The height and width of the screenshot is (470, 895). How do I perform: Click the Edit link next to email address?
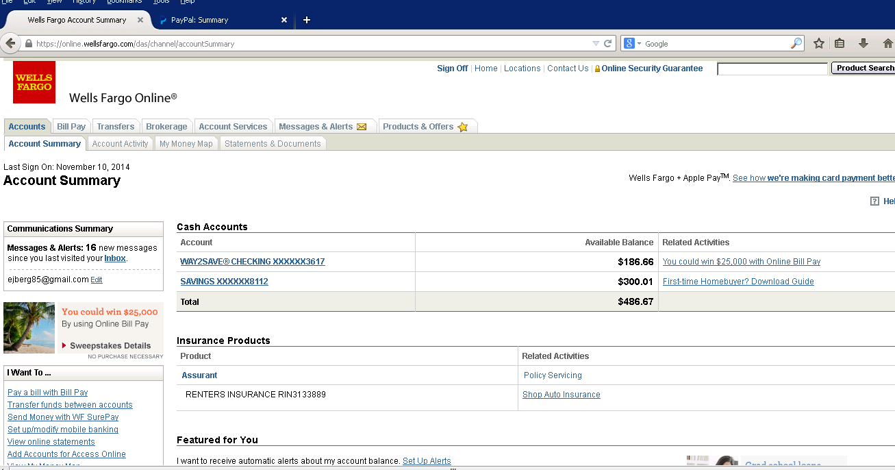pos(97,280)
